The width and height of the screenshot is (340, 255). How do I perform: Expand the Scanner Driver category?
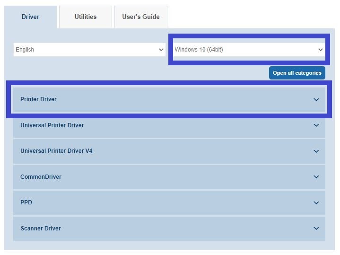pyautogui.click(x=41, y=229)
